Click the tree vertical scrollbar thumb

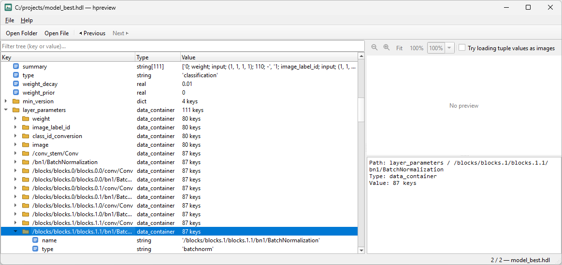tap(361, 109)
